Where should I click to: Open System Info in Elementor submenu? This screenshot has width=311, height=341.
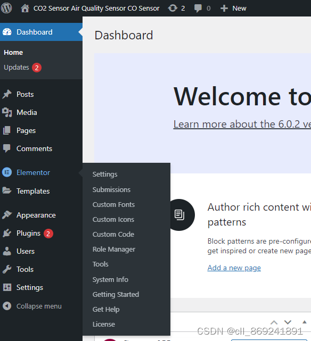pyautogui.click(x=110, y=279)
